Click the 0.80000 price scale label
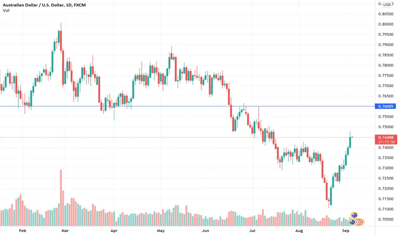 click(386, 24)
